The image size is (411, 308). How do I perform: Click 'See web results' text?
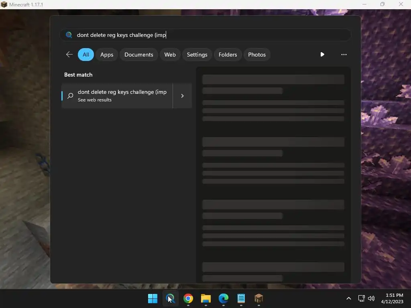click(x=95, y=100)
